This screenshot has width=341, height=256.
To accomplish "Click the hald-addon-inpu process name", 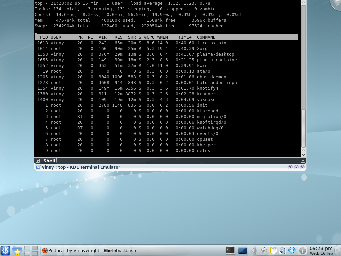I will (x=217, y=83).
